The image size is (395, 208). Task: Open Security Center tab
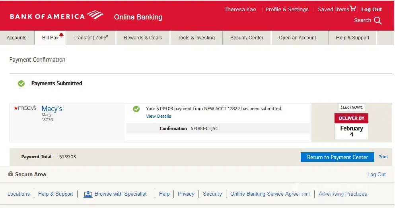[247, 38]
